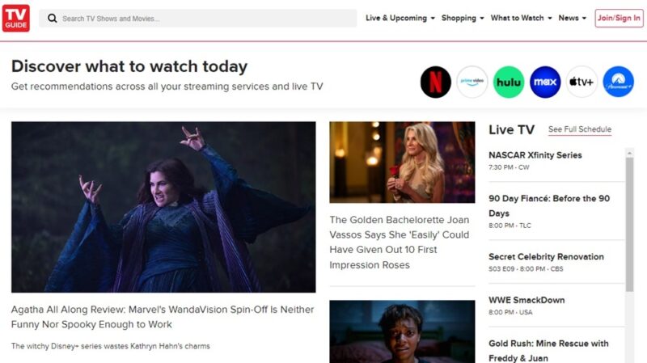
Task: Open the WWE SmackDown listing
Action: tap(526, 300)
